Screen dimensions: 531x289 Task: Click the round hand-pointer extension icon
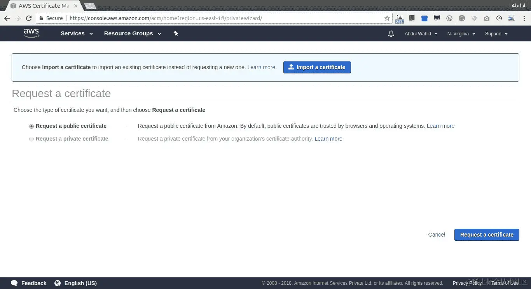(x=449, y=18)
